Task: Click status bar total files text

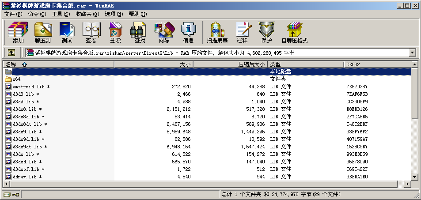Action: pos(281,194)
